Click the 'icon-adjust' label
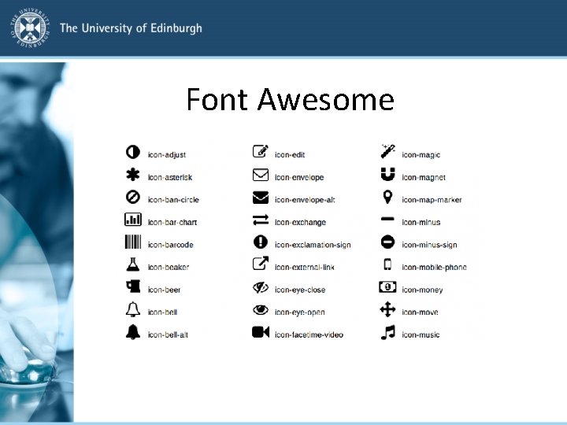567x425 pixels. (167, 155)
